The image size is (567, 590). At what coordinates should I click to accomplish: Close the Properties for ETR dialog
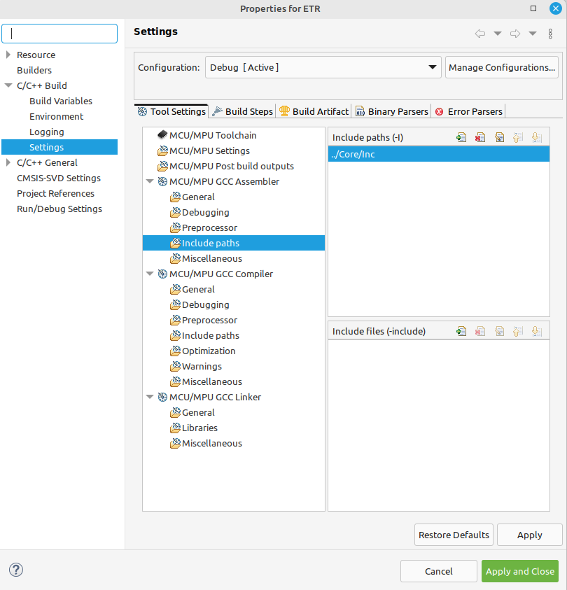click(555, 8)
